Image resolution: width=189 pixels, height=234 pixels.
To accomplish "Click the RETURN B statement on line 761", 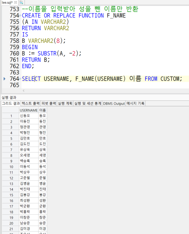I will click(36, 60).
